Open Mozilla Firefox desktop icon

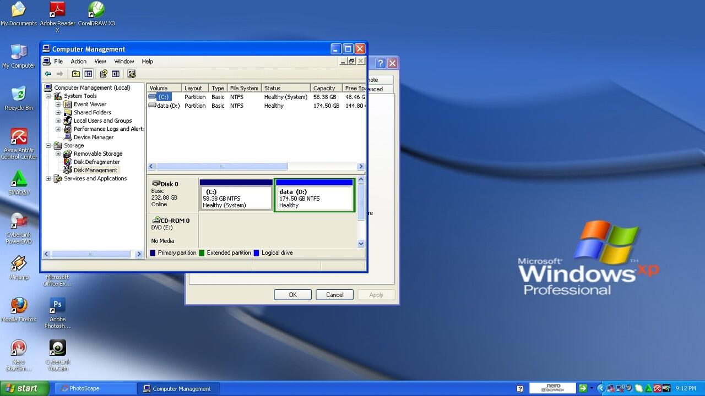(x=19, y=310)
